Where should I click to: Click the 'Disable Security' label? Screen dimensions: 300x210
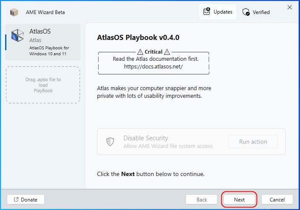(146, 138)
